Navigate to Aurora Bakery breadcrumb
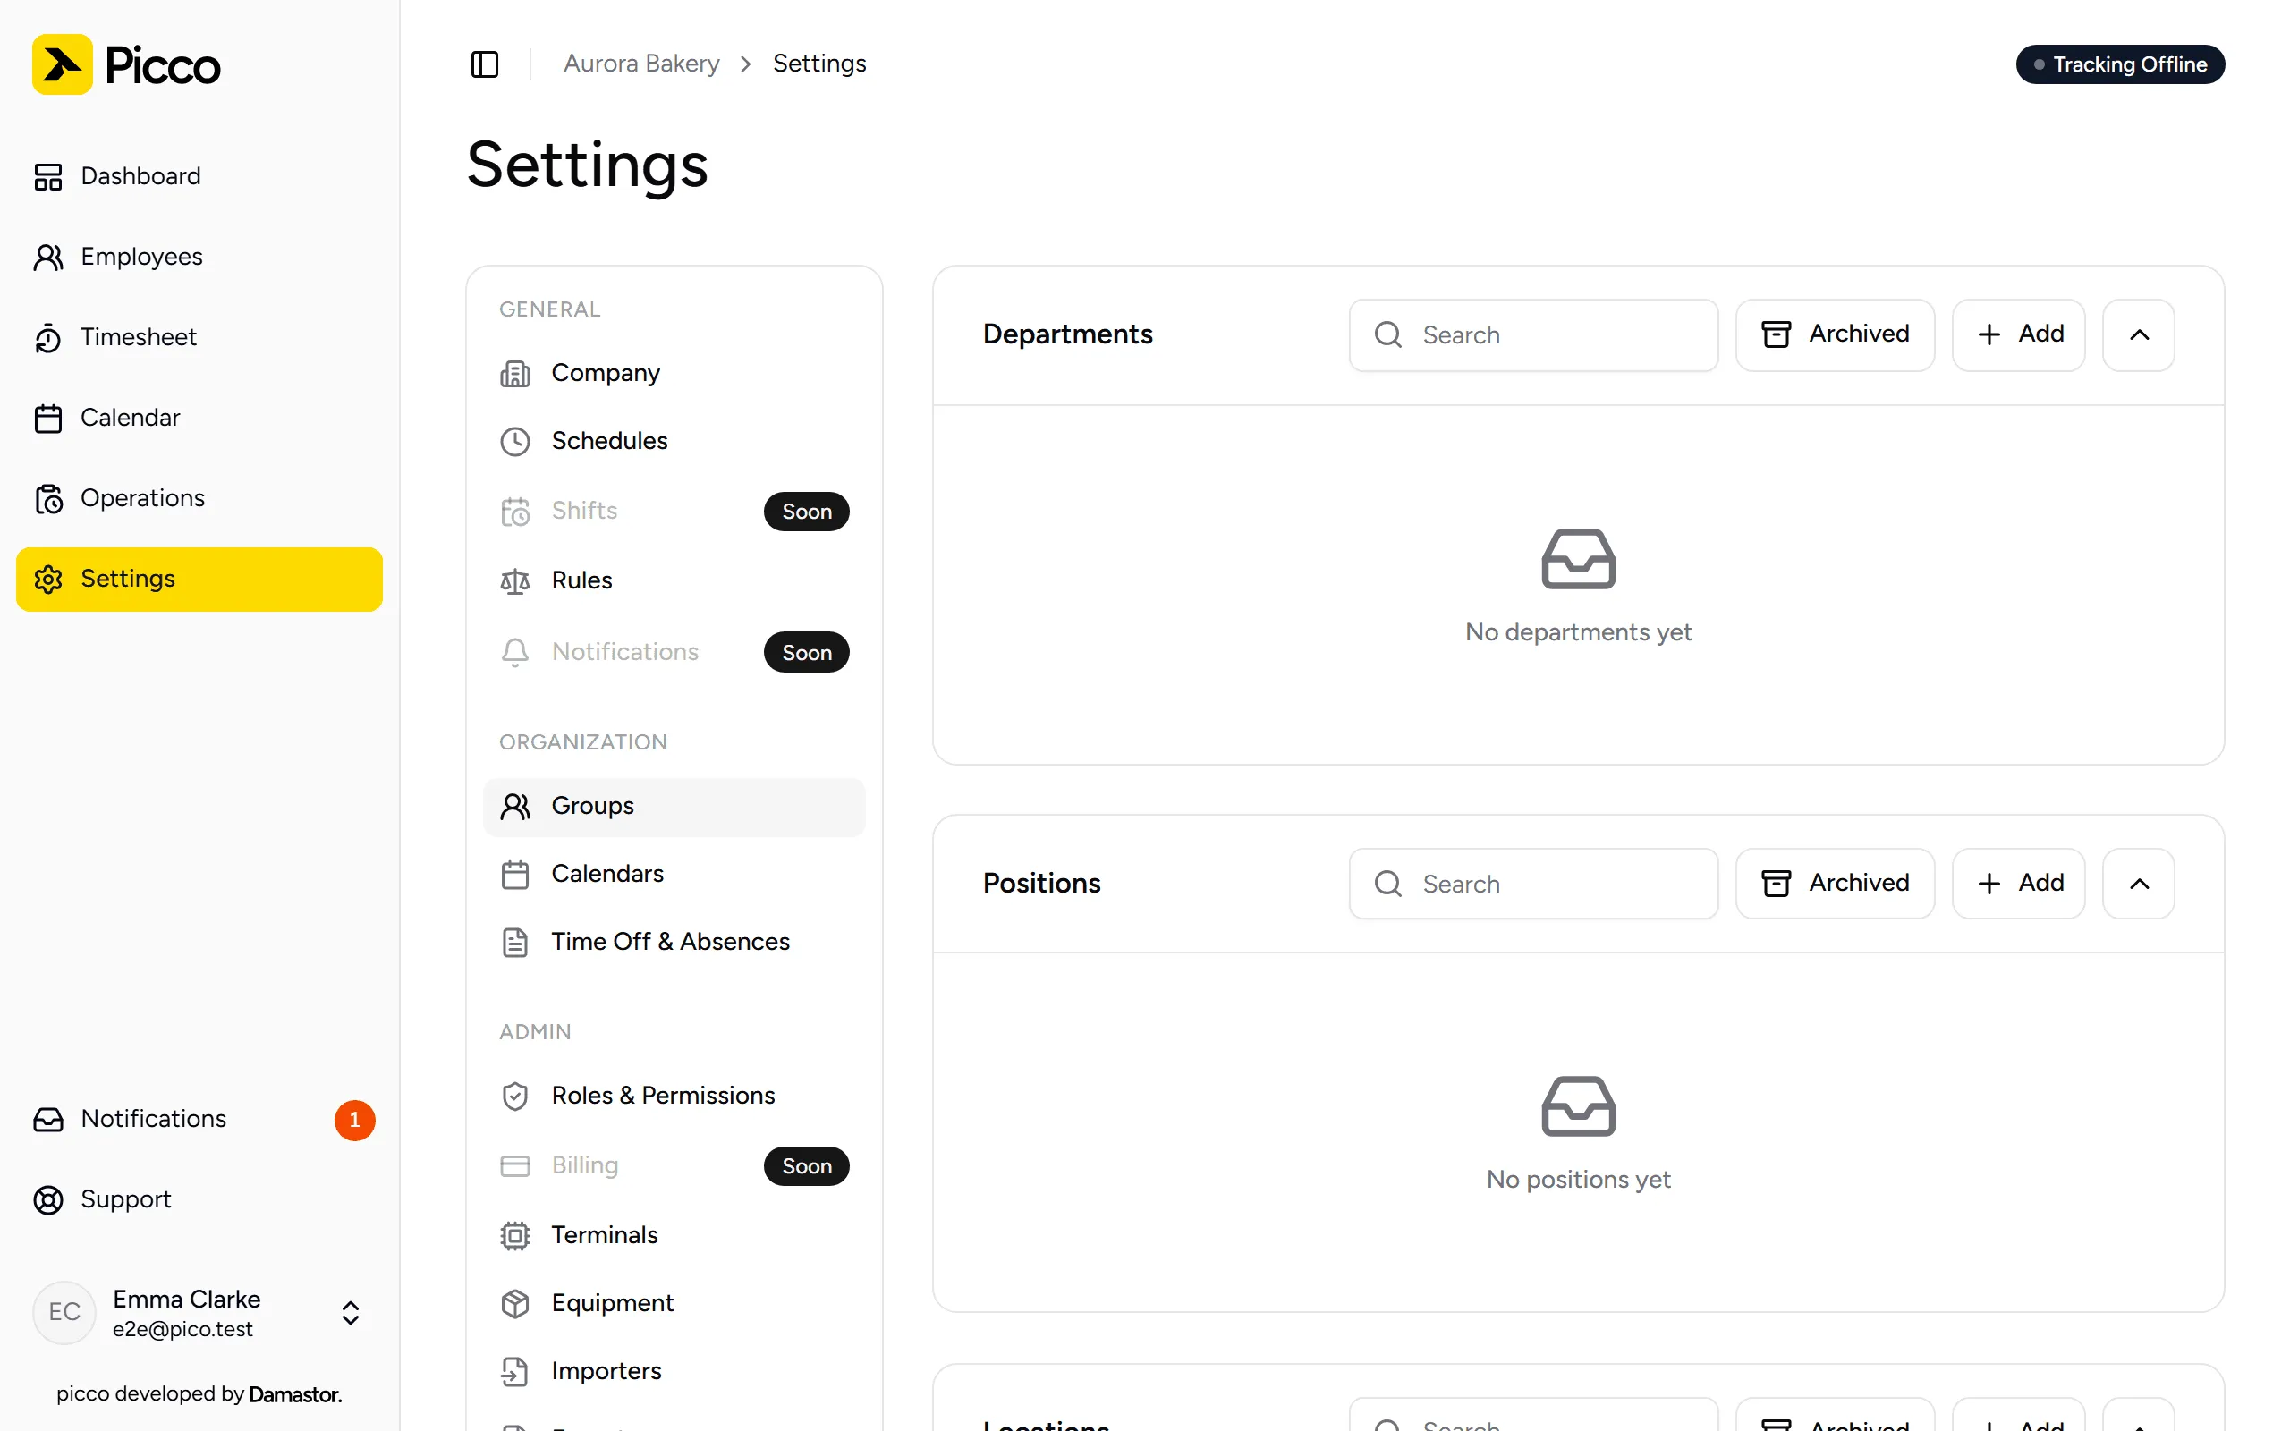This screenshot has height=1431, width=2290. tap(641, 64)
